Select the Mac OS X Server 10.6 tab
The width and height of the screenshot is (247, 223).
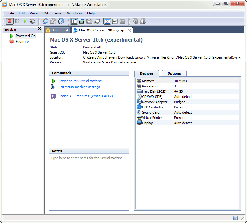click(x=102, y=30)
